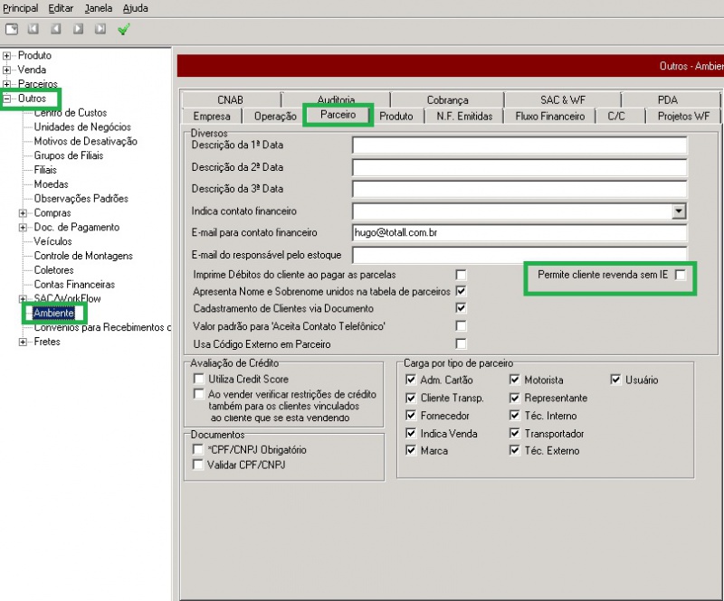Expand the Produto tree node
The image size is (724, 601).
click(x=8, y=56)
